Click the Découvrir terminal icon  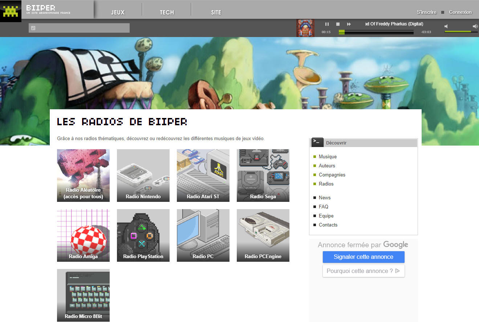317,142
